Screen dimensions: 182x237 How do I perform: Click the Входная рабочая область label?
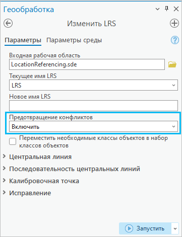[x=45, y=55]
